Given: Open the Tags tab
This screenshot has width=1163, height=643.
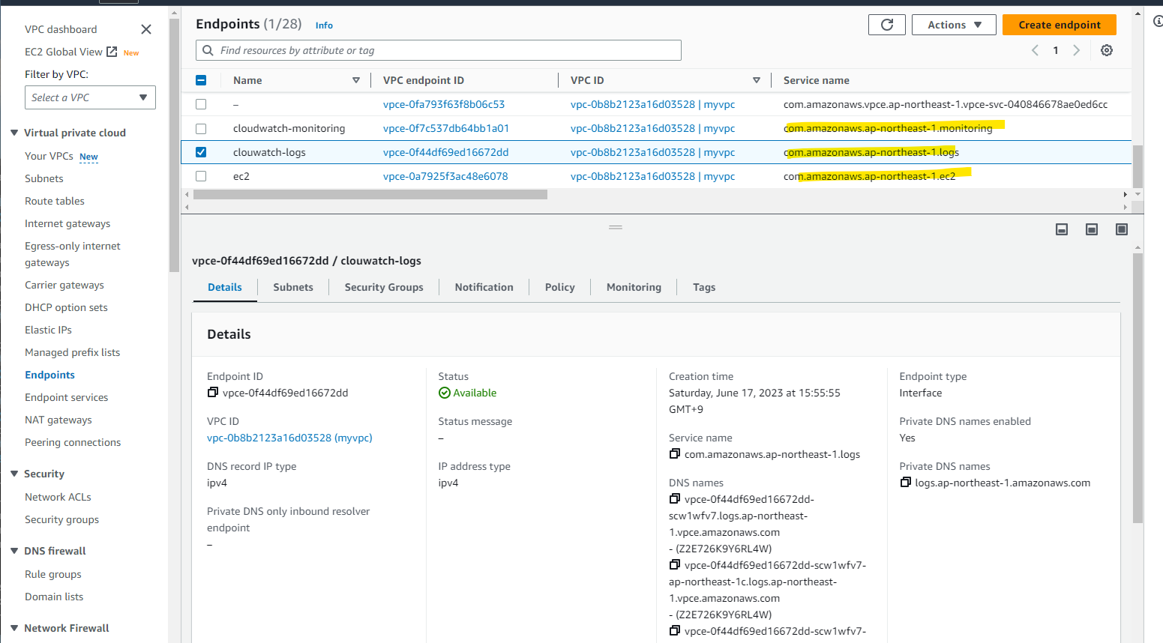Looking at the screenshot, I should pos(704,287).
